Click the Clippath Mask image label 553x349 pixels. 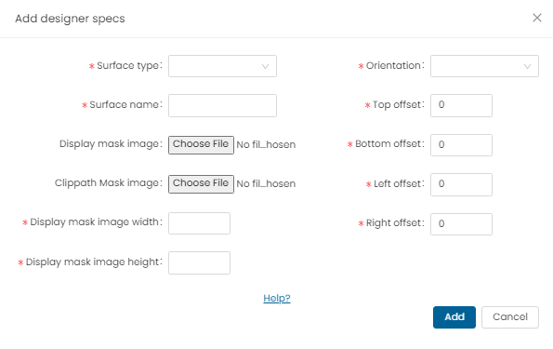pyautogui.click(x=108, y=183)
